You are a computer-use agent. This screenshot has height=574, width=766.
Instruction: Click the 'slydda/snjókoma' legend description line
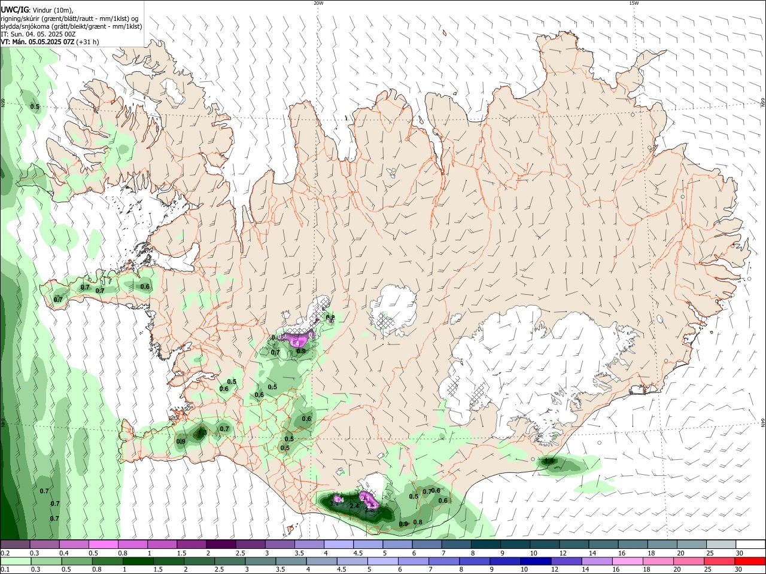coord(71,26)
